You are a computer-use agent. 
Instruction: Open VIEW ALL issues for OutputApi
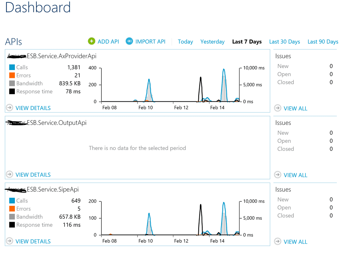295,175
